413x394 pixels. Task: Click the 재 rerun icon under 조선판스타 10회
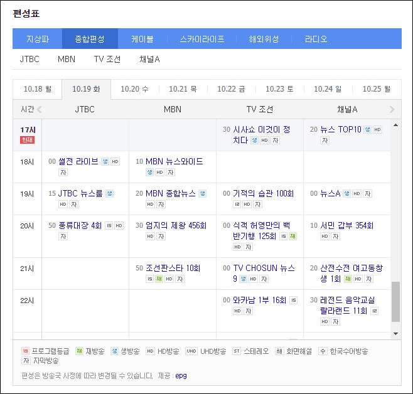(159, 279)
